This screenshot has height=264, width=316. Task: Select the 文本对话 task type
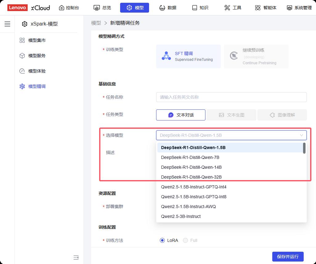(181, 115)
